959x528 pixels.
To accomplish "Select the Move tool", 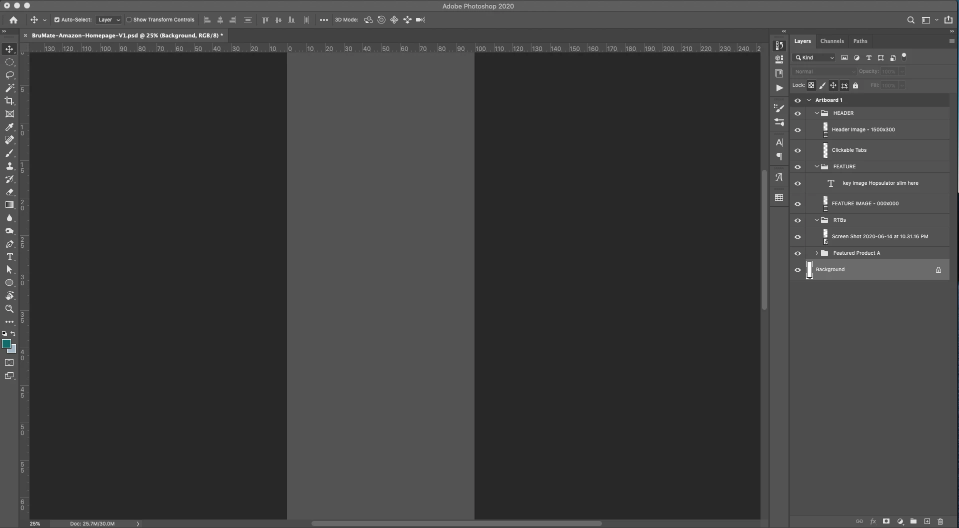I will coord(9,49).
